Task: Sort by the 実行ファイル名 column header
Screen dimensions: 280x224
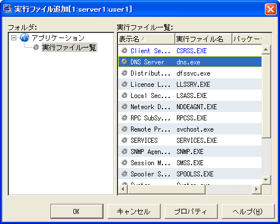Action: pos(203,39)
